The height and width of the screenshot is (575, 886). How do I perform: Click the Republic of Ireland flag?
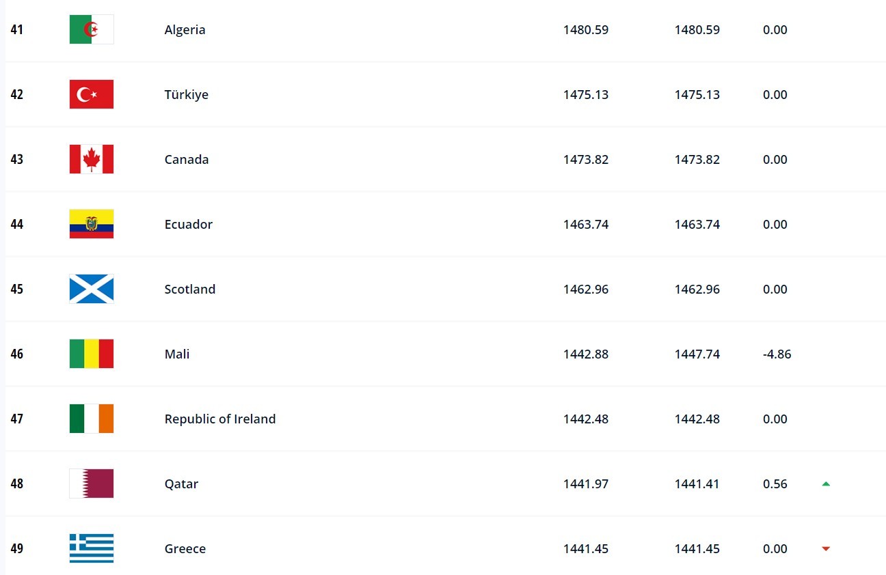[92, 419]
